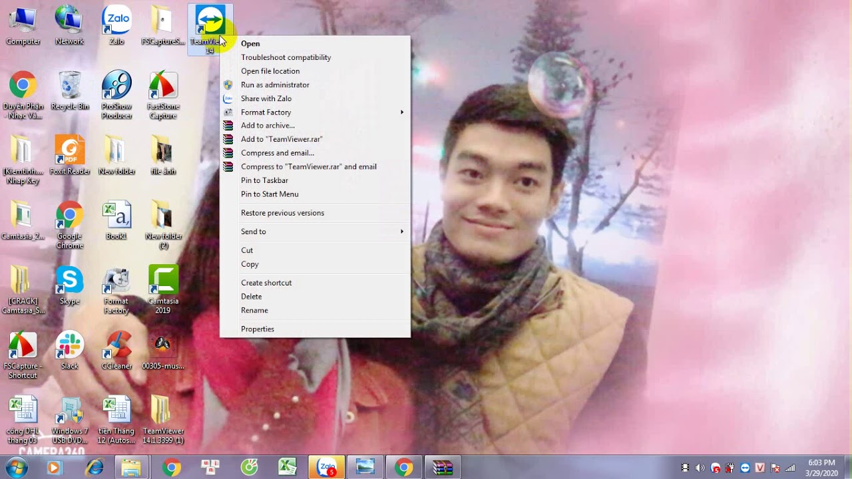Launch Windows Media Player from taskbar
This screenshot has width=852, height=479.
point(53,468)
